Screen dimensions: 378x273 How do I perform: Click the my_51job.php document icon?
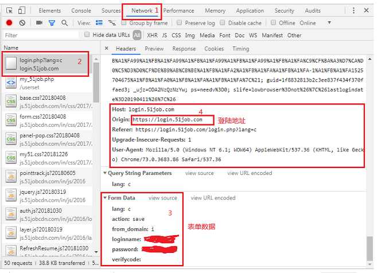click(x=11, y=83)
